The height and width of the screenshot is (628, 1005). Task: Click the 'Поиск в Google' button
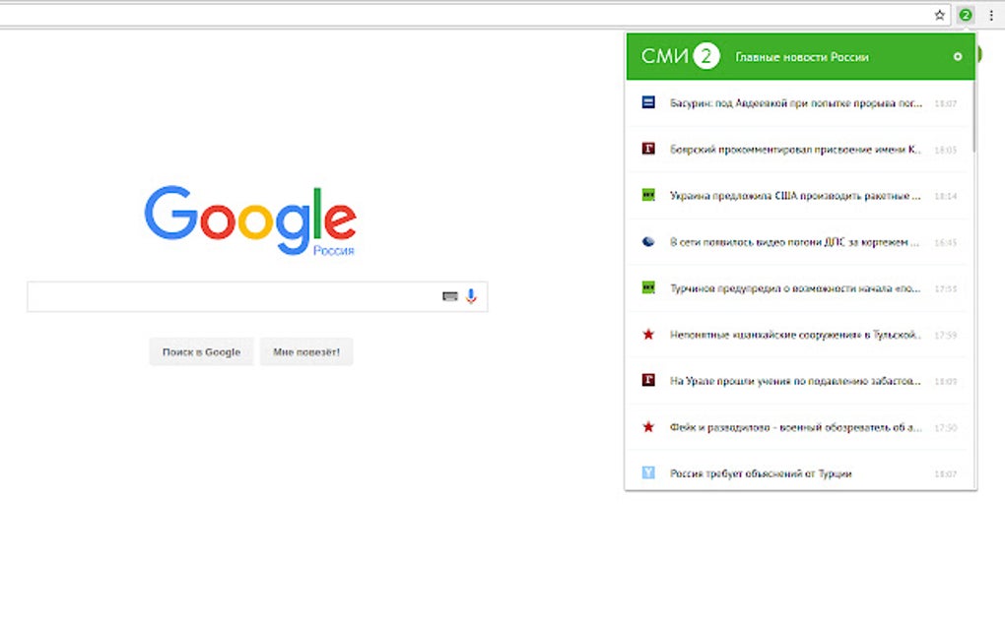tap(201, 352)
